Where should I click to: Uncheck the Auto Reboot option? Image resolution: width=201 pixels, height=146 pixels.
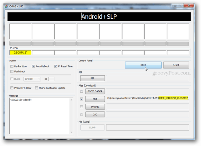33,66
